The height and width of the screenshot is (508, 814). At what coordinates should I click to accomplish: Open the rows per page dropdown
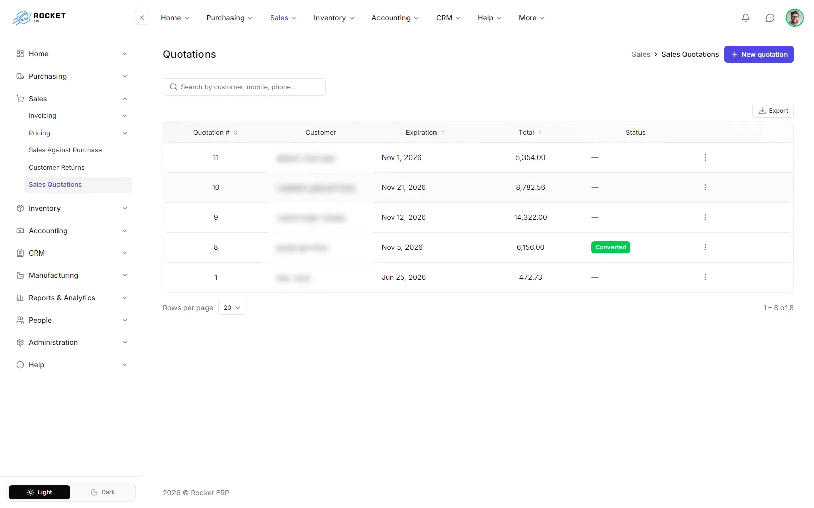coord(232,308)
